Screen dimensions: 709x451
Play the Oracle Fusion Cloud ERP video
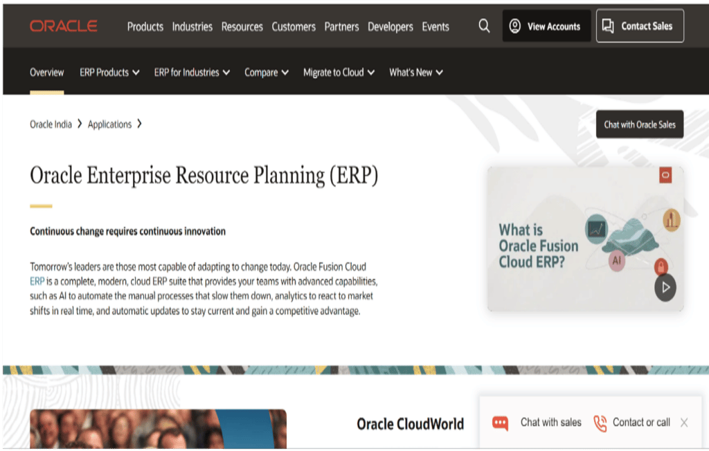tap(665, 288)
